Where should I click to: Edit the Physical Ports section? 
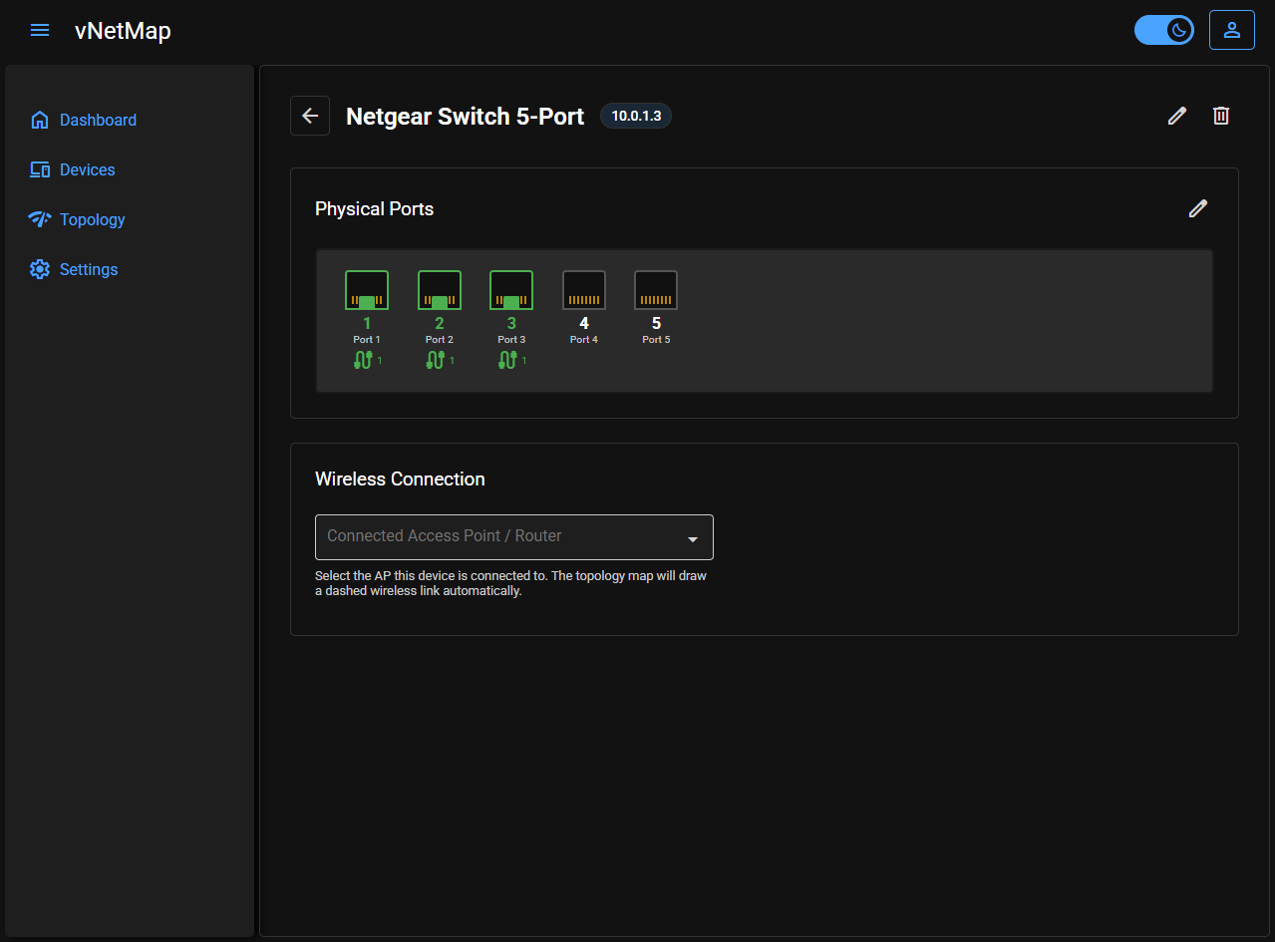coord(1198,208)
